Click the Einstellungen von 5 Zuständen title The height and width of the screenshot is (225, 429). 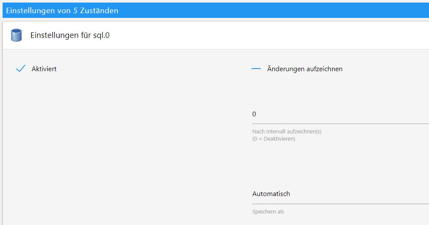pos(62,11)
